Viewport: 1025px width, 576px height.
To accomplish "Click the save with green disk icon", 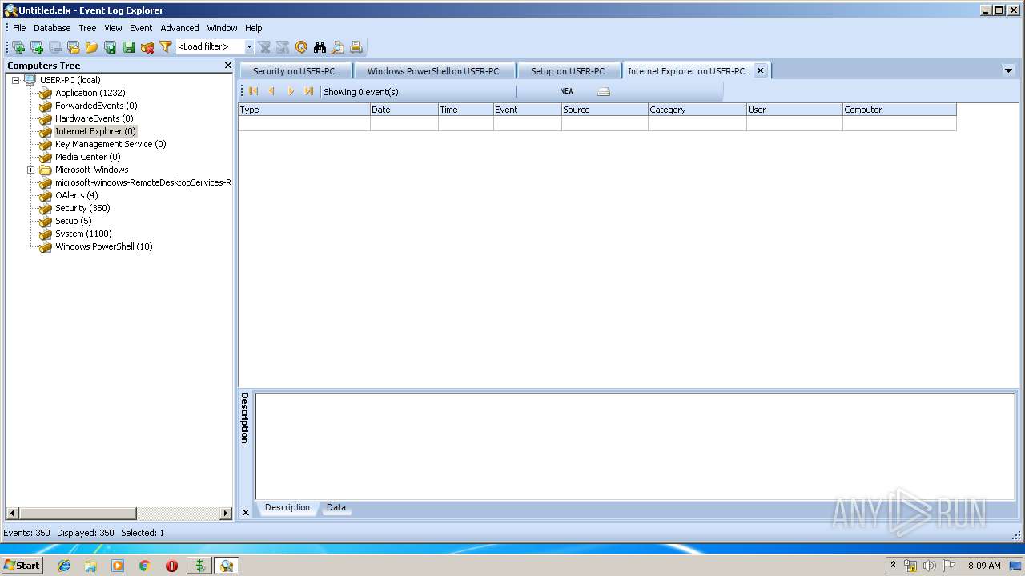I will click(x=111, y=47).
